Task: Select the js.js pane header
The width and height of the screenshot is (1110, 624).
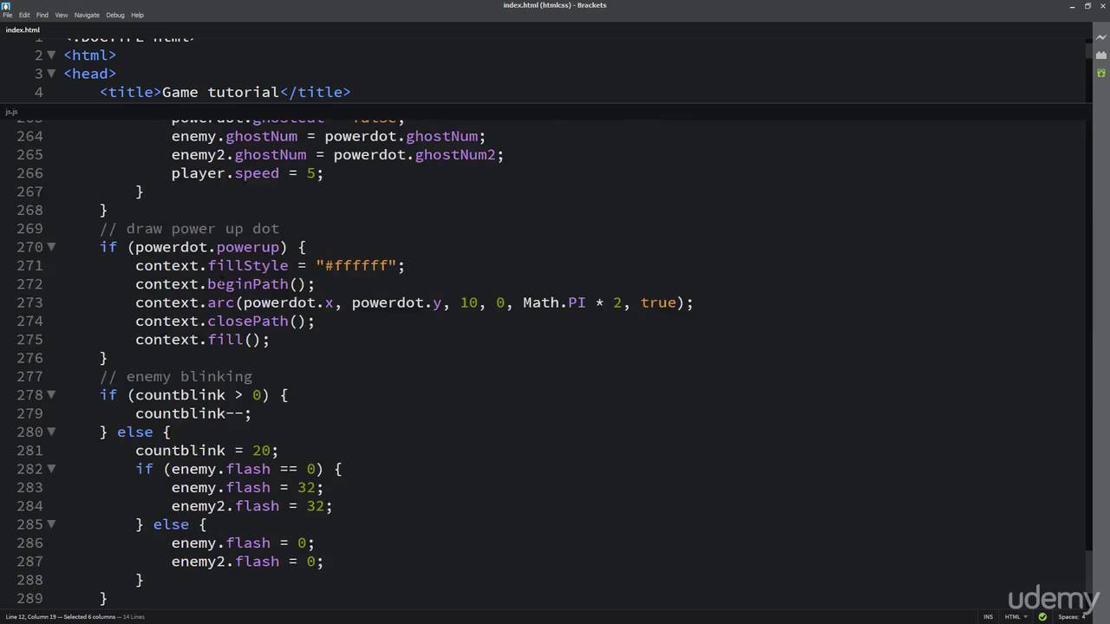Action: [x=11, y=112]
